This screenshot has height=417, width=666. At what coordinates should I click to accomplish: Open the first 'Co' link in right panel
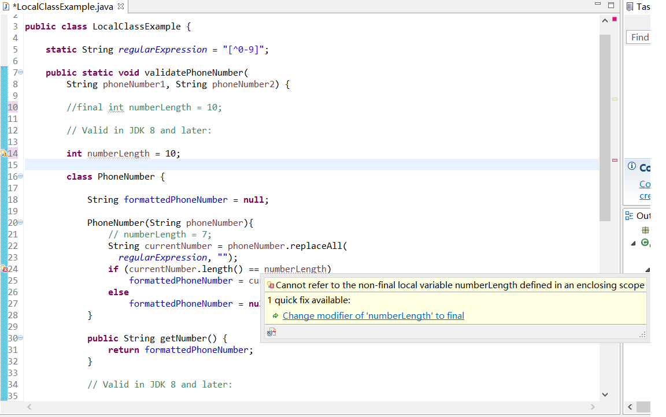coord(645,184)
